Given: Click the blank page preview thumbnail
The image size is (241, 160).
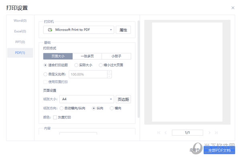Looking at the screenshot, I should 187,72.
